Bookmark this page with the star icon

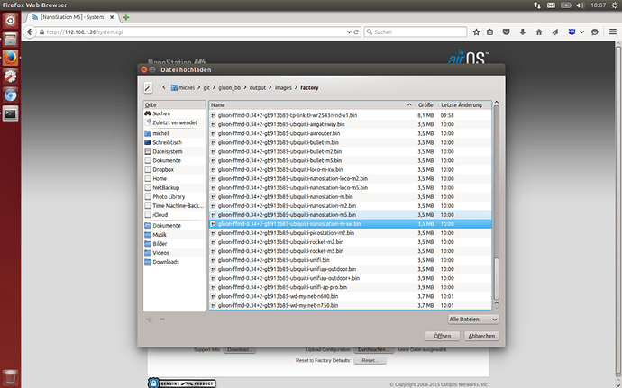(x=476, y=32)
